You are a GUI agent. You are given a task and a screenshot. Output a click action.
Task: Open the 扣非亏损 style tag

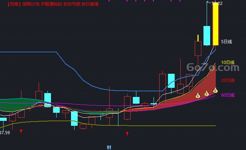72,4
